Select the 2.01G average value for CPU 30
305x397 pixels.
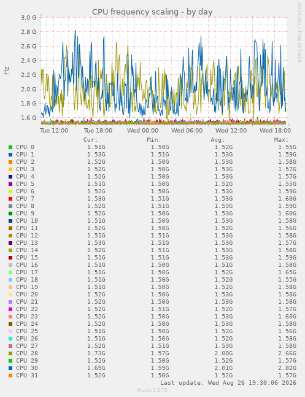point(223,368)
